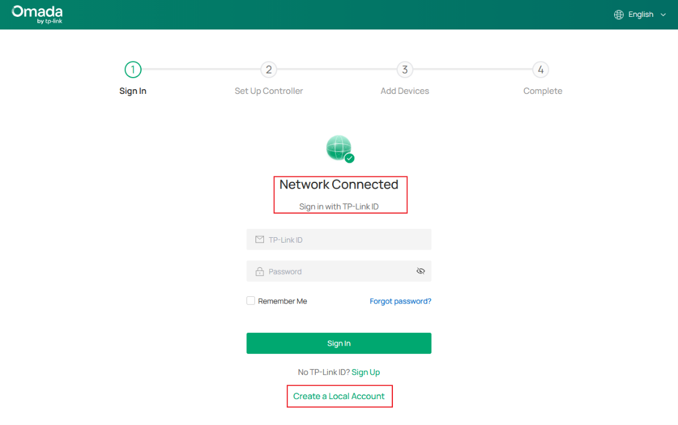
Task: Select step 4 Complete circle
Action: pos(541,70)
